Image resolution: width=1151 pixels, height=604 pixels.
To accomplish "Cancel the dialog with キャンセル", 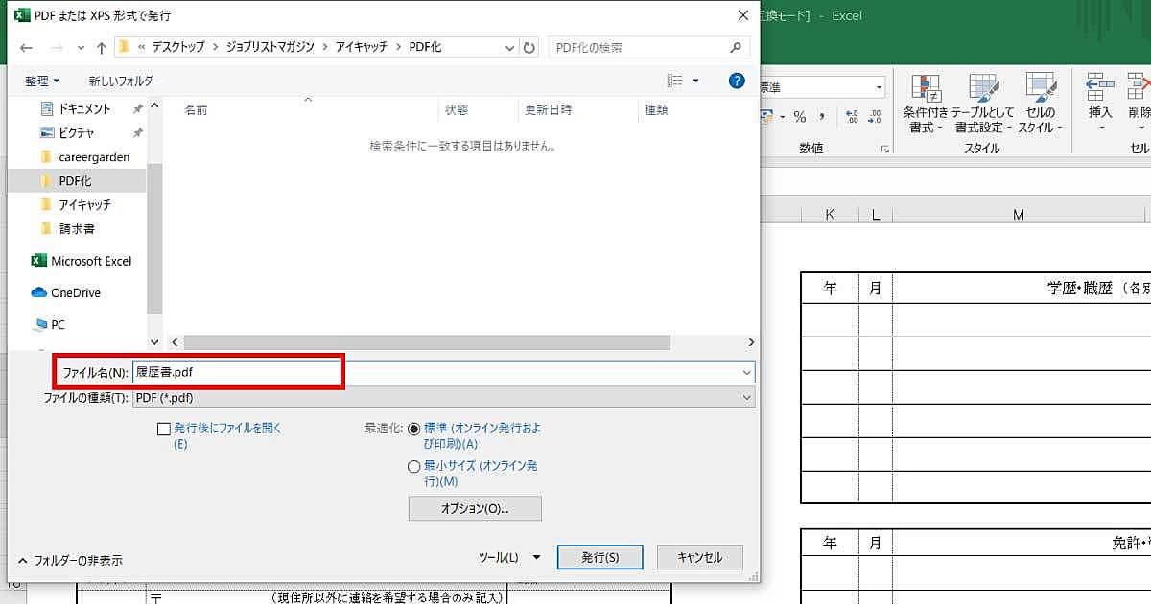I will 699,557.
